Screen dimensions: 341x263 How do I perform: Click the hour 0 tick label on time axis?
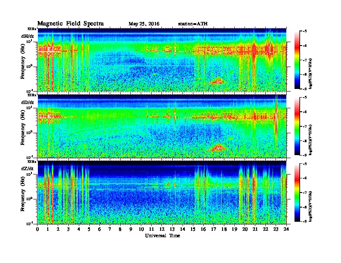coord(37,229)
